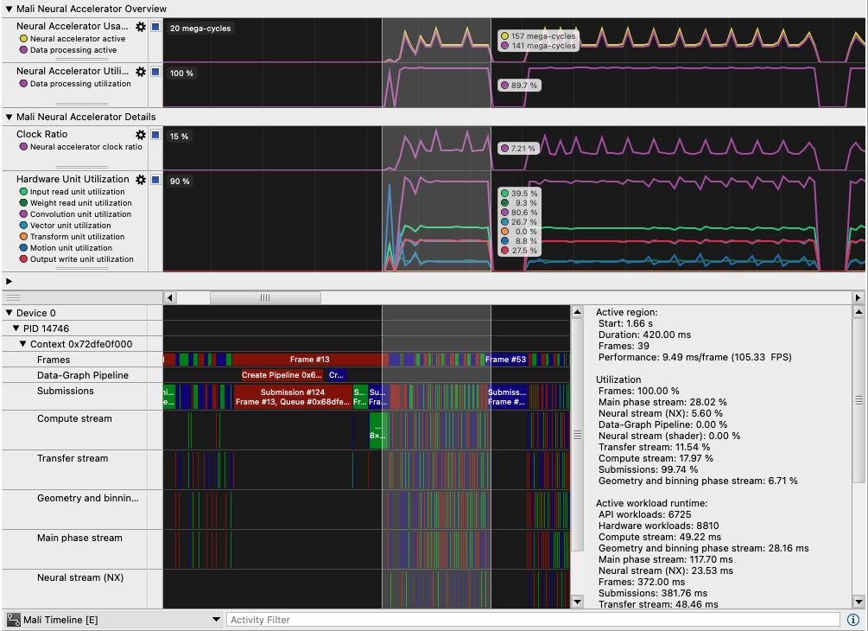The height and width of the screenshot is (631, 868).
Task: Collapse the PID 14746 tree node
Action: pos(16,328)
